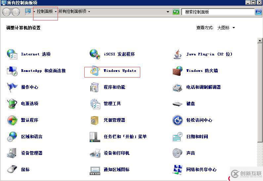Open the 通知区域图标 icon

tap(95, 171)
